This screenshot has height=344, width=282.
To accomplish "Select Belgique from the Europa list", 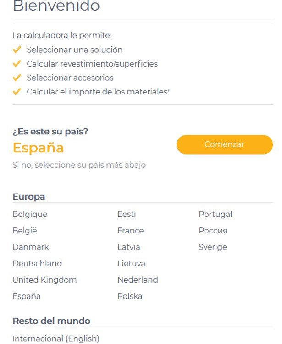I will [x=30, y=214].
